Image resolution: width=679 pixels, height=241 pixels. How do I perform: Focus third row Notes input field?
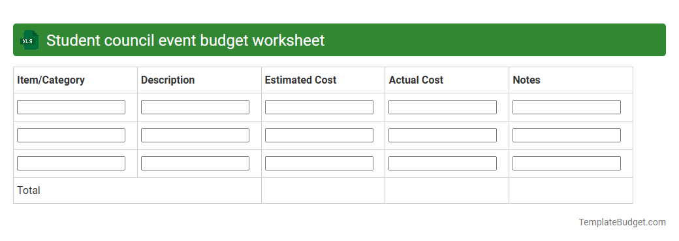click(567, 163)
